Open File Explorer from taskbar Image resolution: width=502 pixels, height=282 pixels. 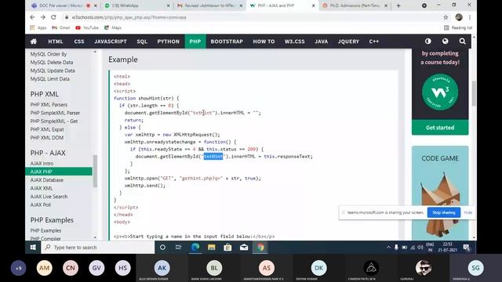(x=211, y=248)
